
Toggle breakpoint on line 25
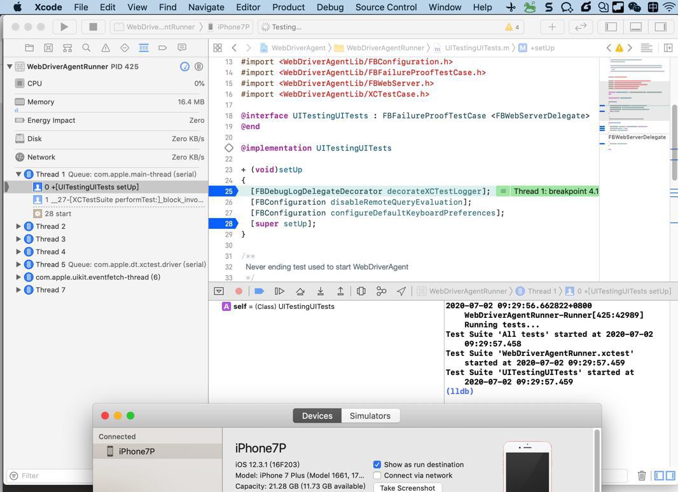coord(223,191)
